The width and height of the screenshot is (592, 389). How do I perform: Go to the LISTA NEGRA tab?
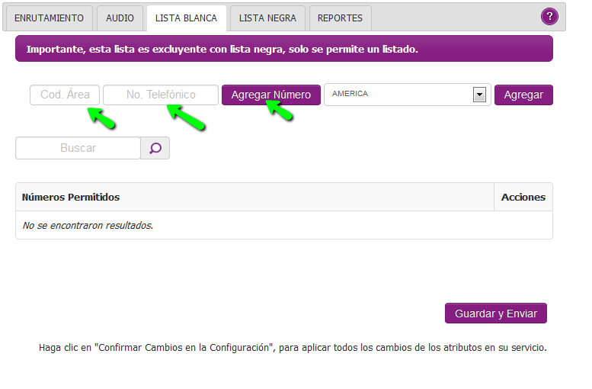267,18
